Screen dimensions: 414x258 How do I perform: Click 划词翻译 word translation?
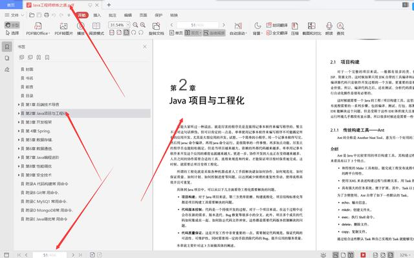[277, 25]
